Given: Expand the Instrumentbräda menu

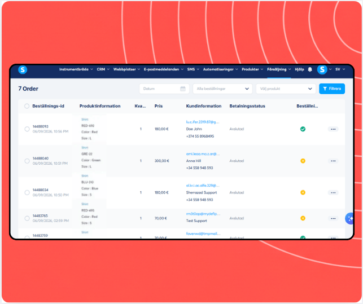Looking at the screenshot, I should point(76,69).
